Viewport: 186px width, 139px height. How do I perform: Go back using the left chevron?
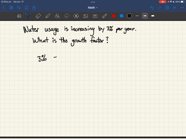tap(3, 8)
